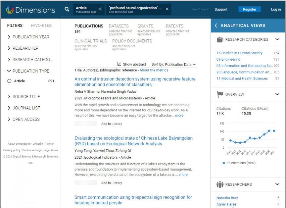Click the 2020 data point on chart

(269, 131)
